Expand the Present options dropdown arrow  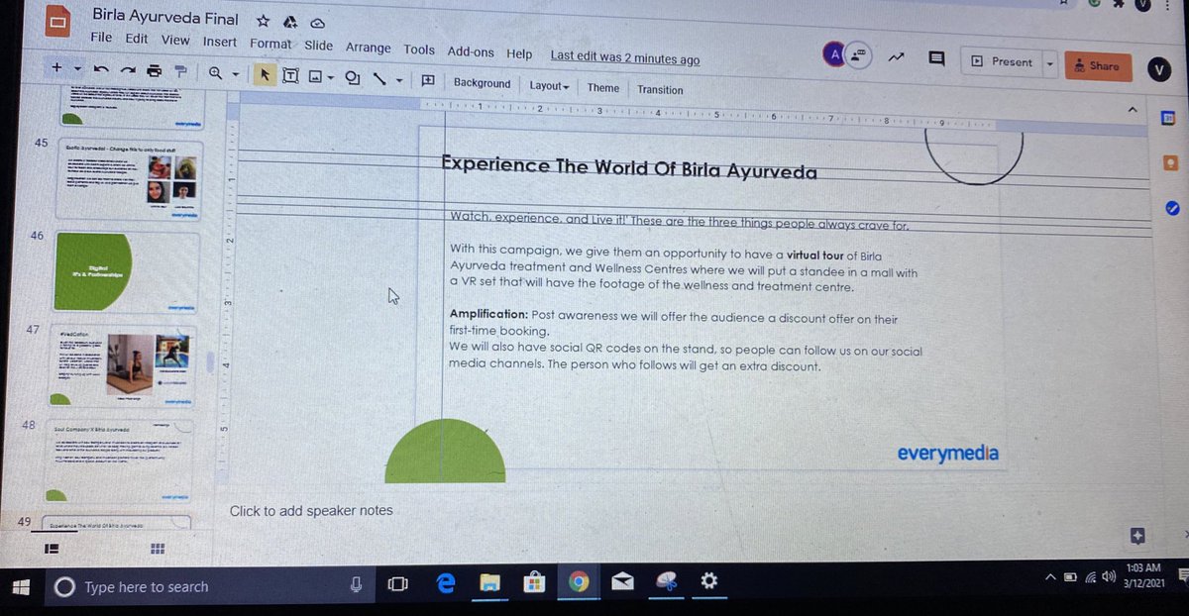[1049, 63]
